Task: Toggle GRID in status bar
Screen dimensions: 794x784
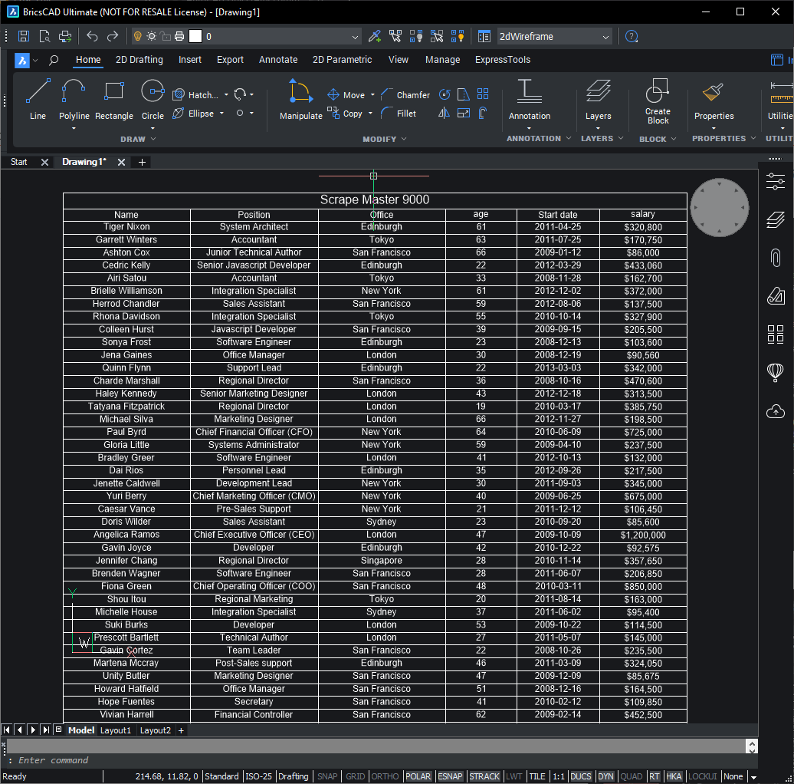Action: 355,776
